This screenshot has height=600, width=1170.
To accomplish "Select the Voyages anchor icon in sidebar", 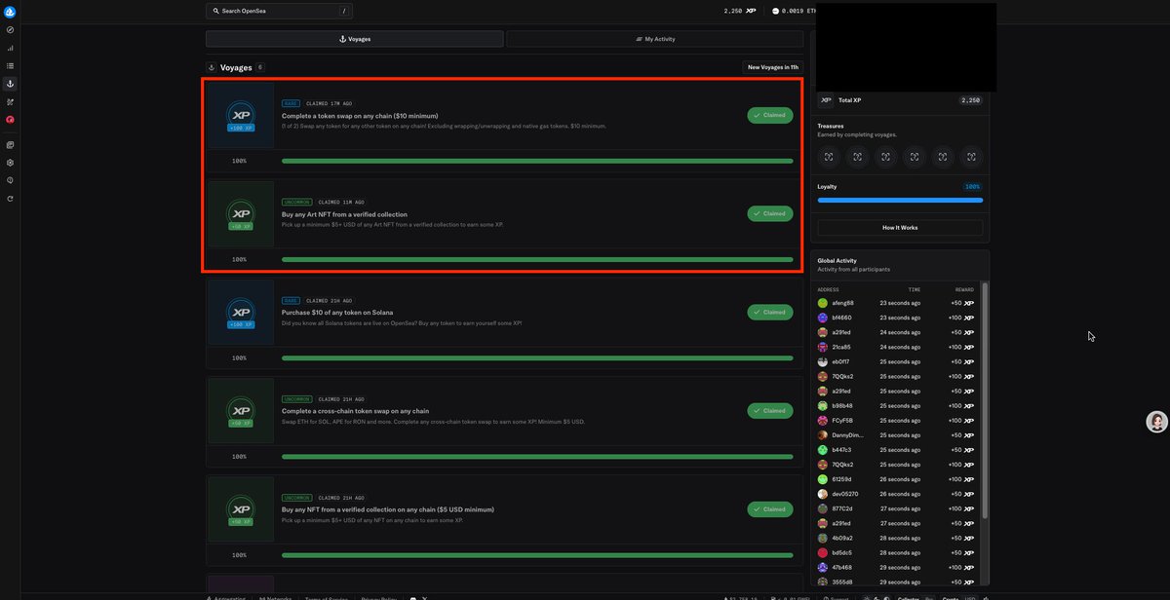I will [x=10, y=84].
